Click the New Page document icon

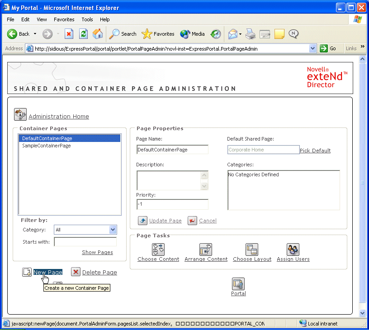27,272
